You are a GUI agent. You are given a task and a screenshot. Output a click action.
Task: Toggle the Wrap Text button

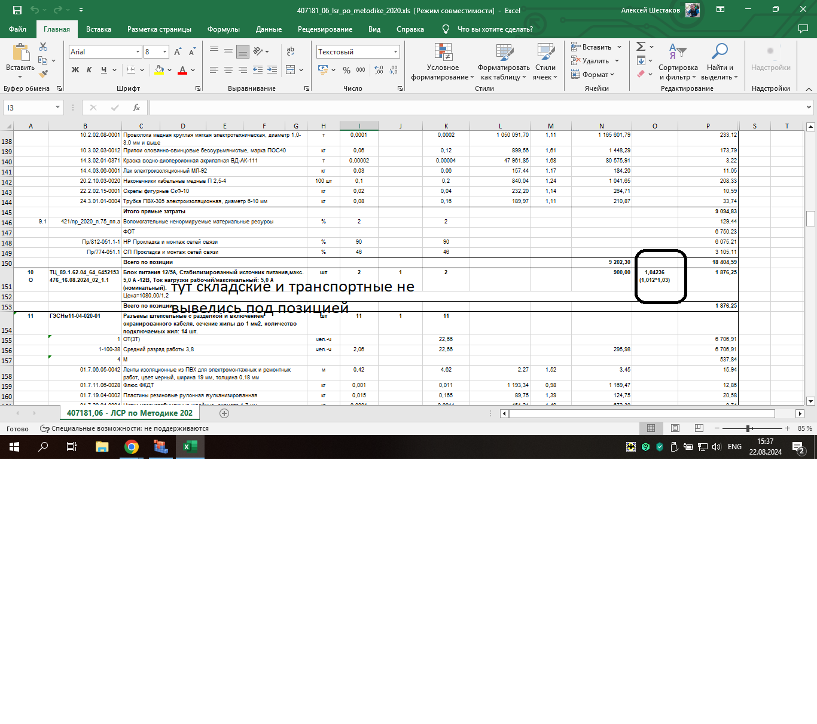pyautogui.click(x=291, y=52)
